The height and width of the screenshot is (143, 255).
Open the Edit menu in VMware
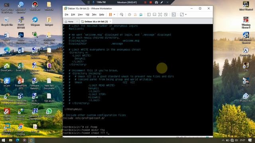coord(73,15)
